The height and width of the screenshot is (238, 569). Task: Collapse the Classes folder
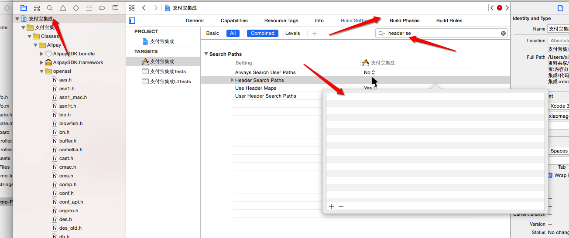30,36
